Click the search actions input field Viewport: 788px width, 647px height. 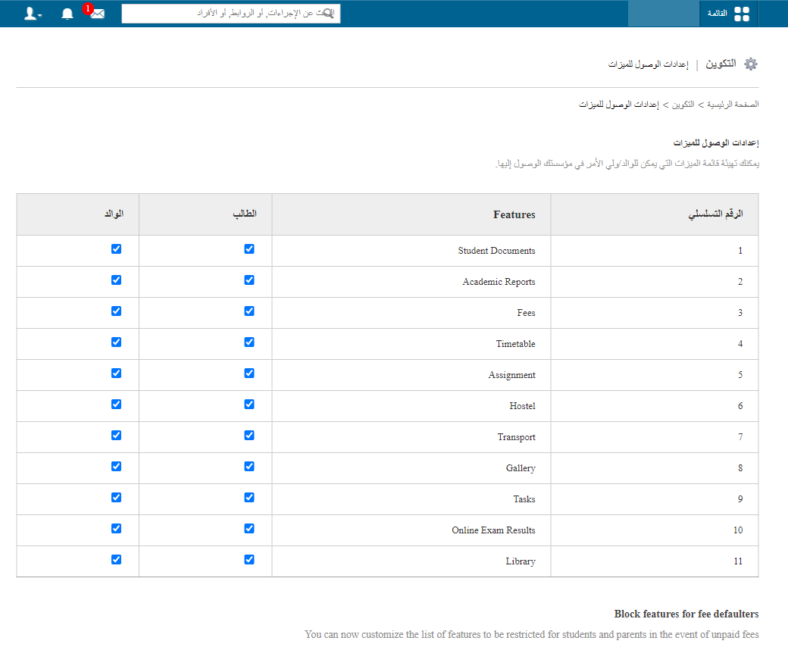pos(230,14)
